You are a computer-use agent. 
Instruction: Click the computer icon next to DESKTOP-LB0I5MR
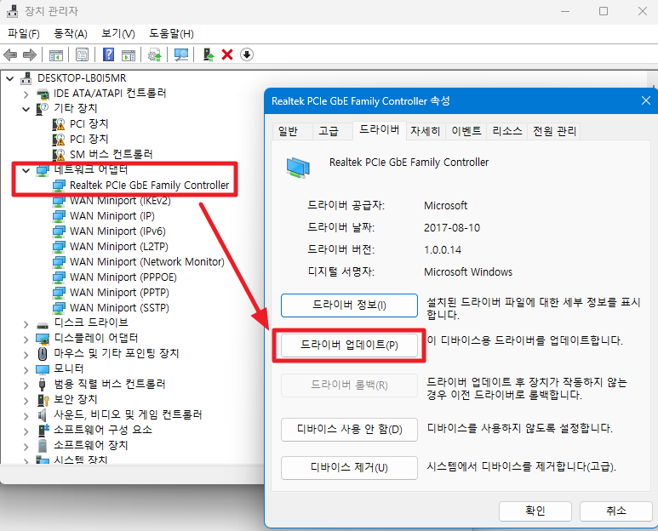coord(26,78)
